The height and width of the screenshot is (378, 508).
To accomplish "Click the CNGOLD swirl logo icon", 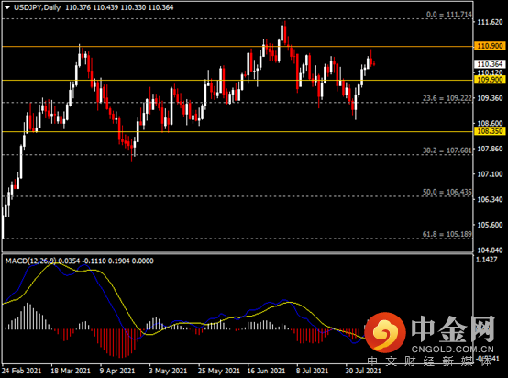I will 385,332.
